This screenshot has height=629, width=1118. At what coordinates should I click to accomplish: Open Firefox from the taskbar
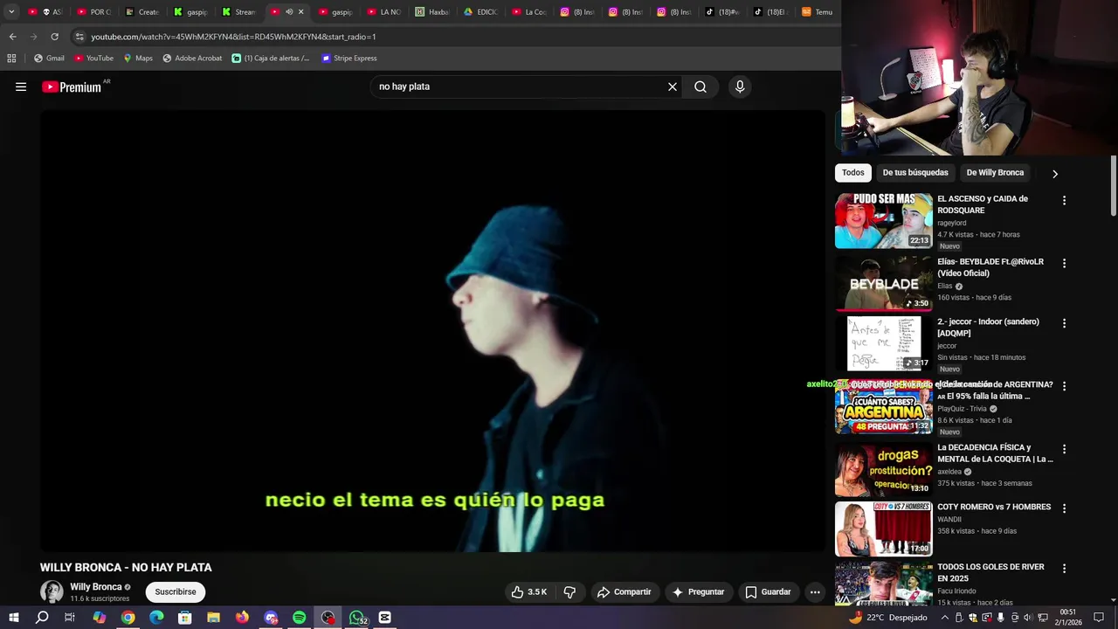[242, 618]
